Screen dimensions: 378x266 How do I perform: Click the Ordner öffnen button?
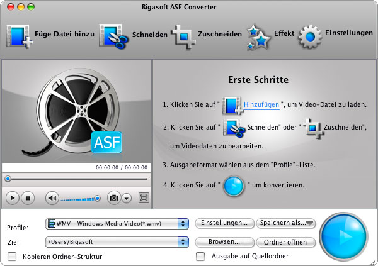(x=285, y=242)
